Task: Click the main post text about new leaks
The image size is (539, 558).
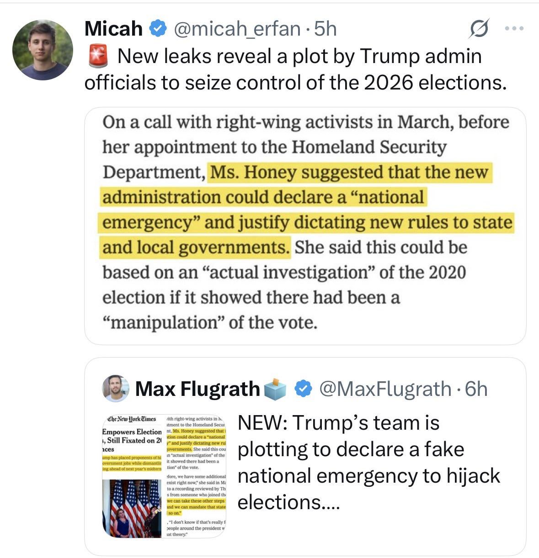Action: click(x=295, y=69)
